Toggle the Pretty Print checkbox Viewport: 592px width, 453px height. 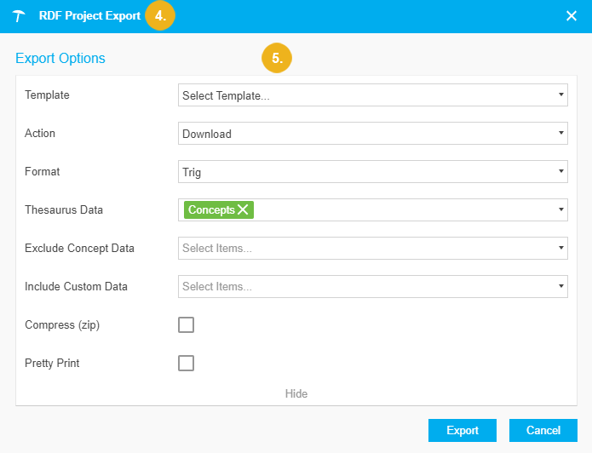pyautogui.click(x=186, y=363)
